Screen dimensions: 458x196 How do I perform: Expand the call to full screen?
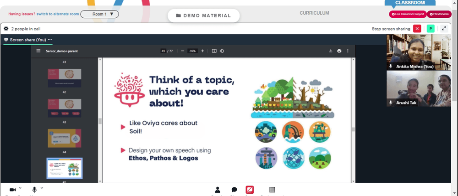coord(444,29)
